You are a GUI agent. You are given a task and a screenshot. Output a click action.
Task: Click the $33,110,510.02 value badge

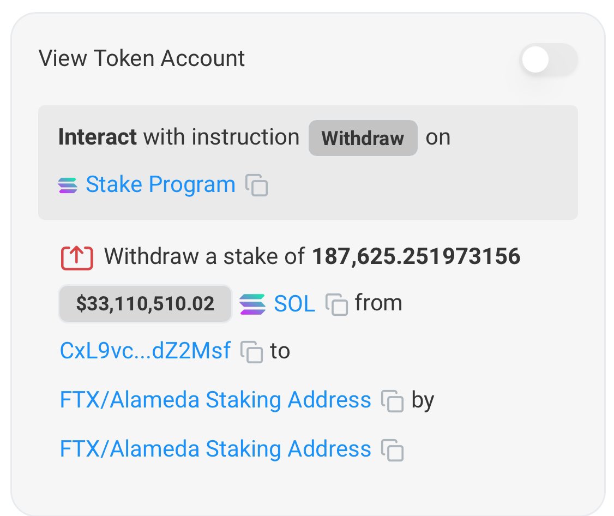point(145,304)
